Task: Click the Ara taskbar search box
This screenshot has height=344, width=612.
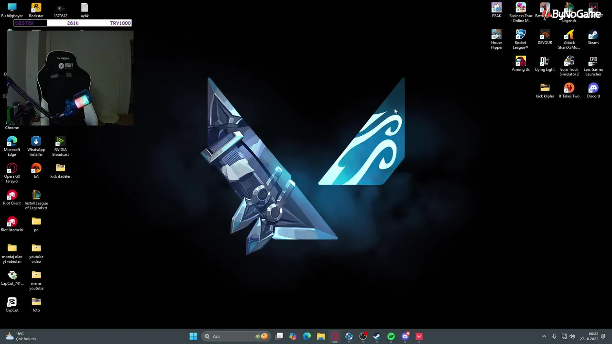Action: click(x=237, y=336)
